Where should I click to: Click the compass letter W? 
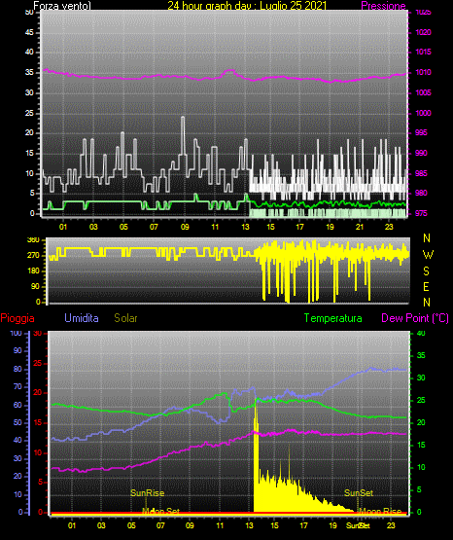point(428,255)
